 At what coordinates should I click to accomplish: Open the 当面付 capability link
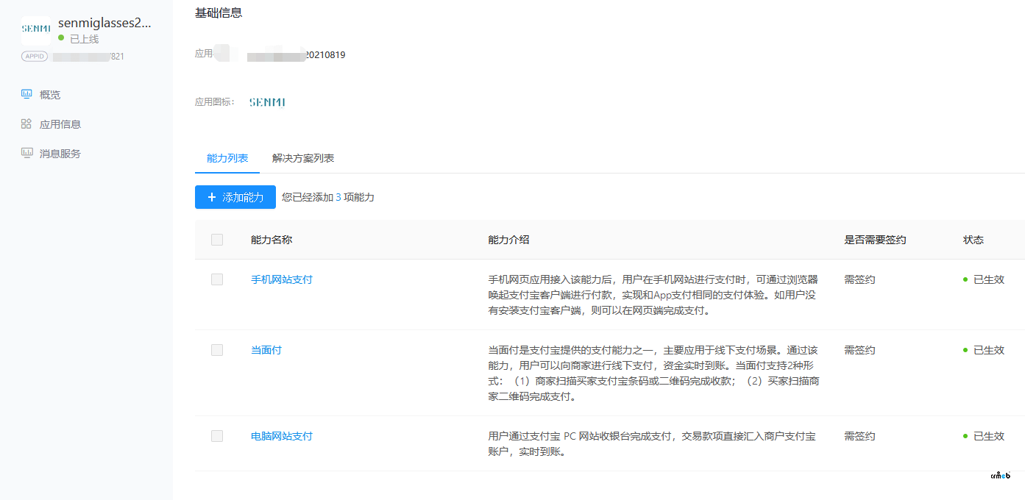(x=266, y=350)
